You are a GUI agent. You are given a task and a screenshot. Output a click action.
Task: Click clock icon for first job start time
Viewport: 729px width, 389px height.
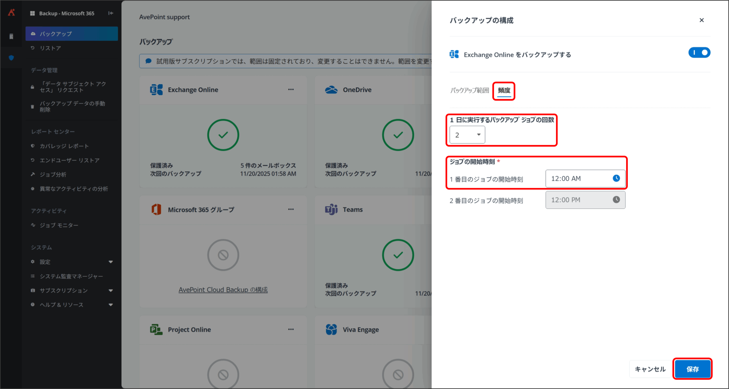(616, 178)
